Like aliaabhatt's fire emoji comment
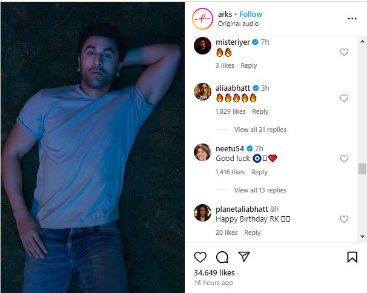 point(344,98)
